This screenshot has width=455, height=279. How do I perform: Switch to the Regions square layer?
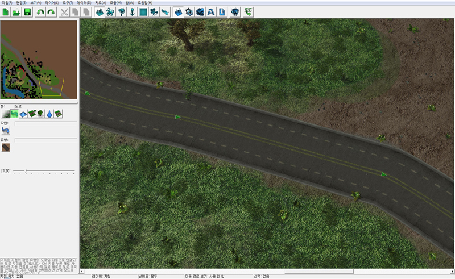click(143, 12)
